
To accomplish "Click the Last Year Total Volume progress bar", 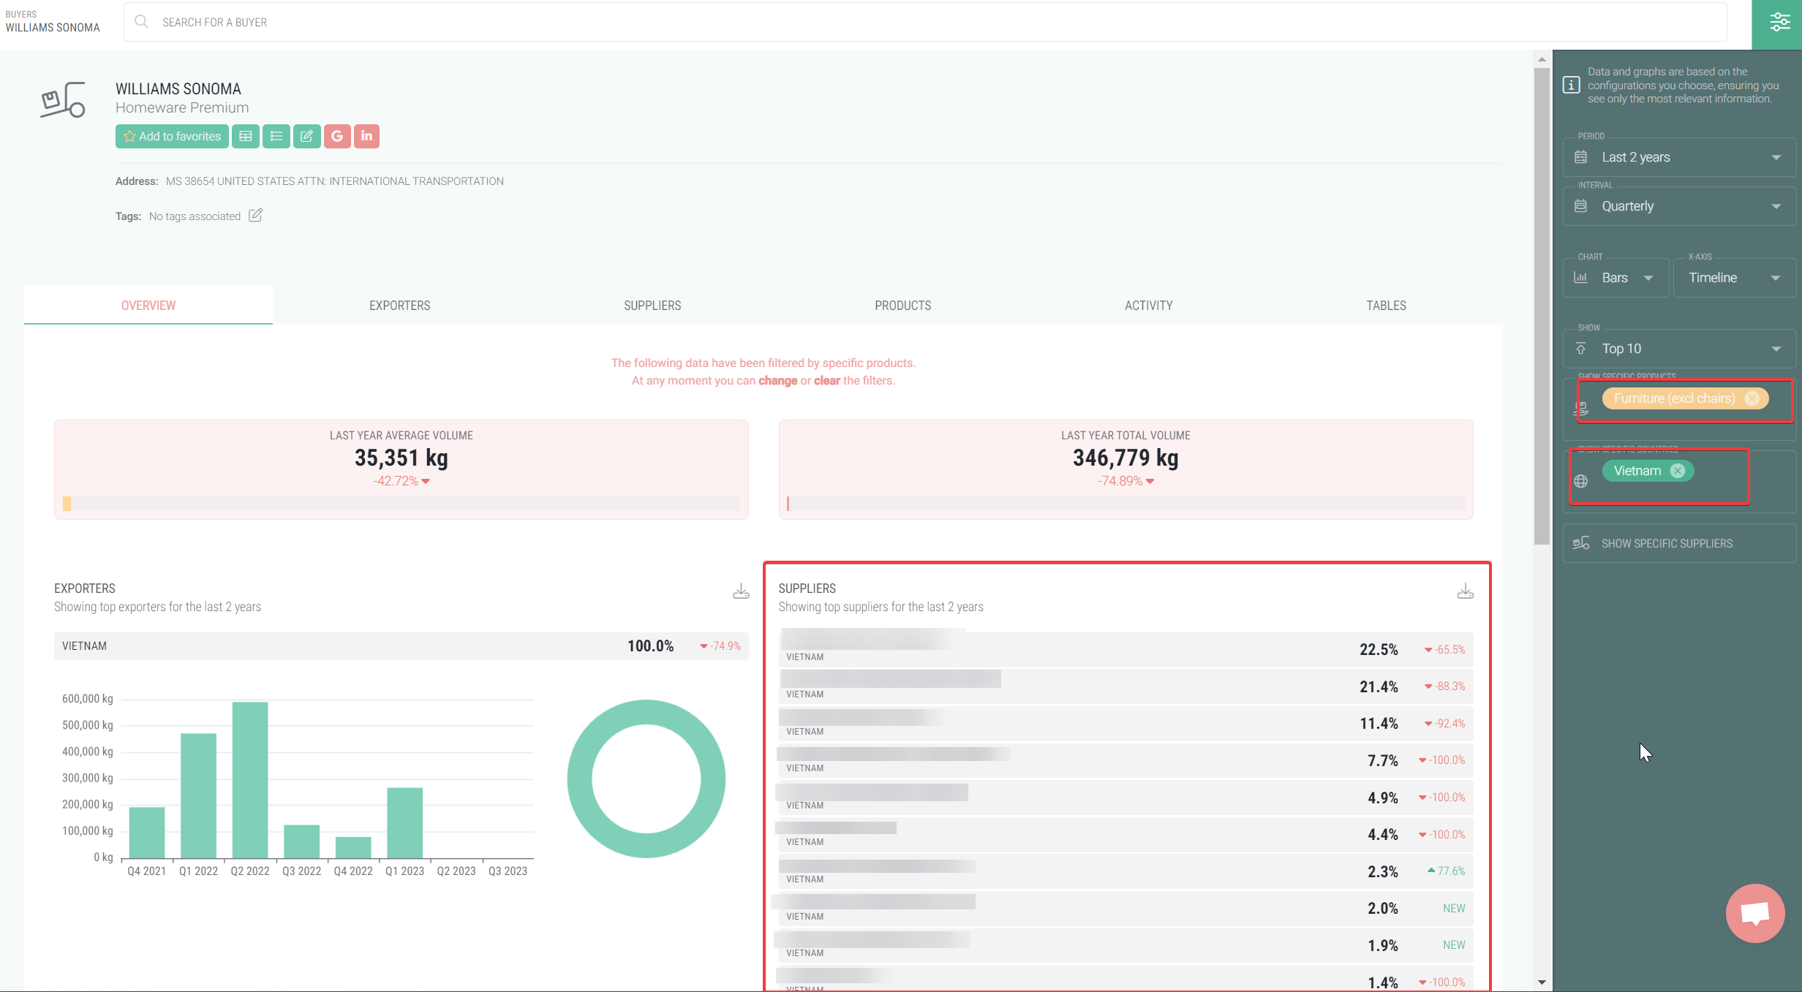I will (x=1126, y=504).
